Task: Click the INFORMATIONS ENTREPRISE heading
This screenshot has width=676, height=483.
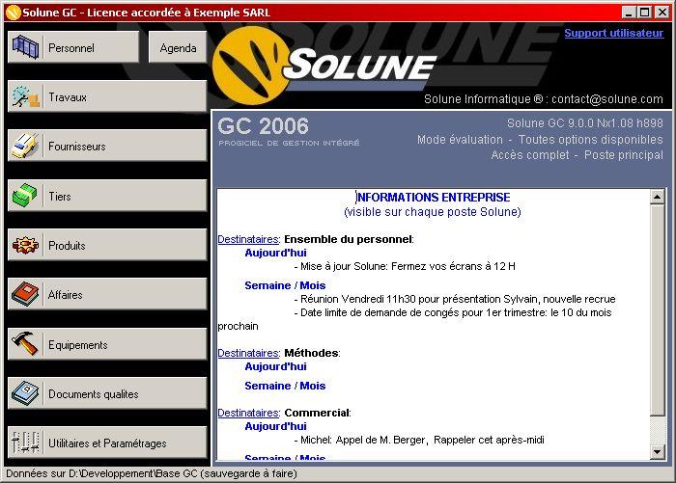Action: (434, 198)
